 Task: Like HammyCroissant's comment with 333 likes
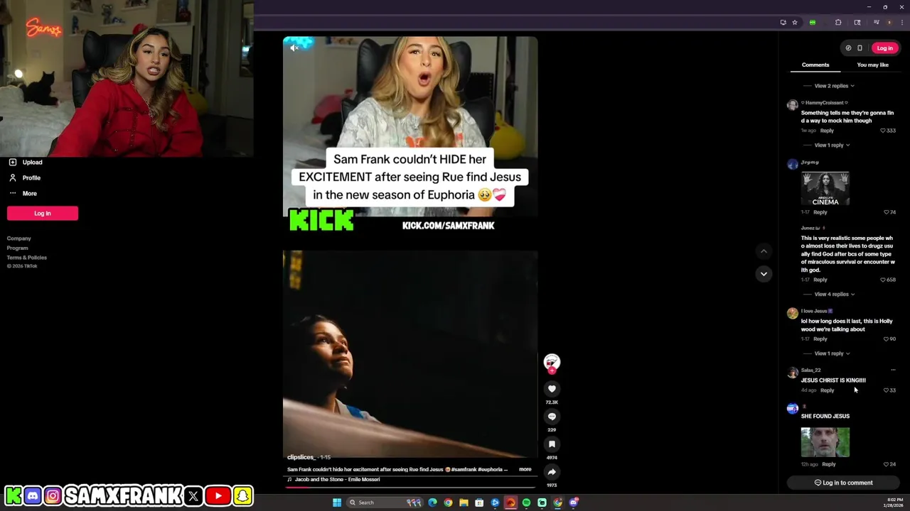pos(883,131)
